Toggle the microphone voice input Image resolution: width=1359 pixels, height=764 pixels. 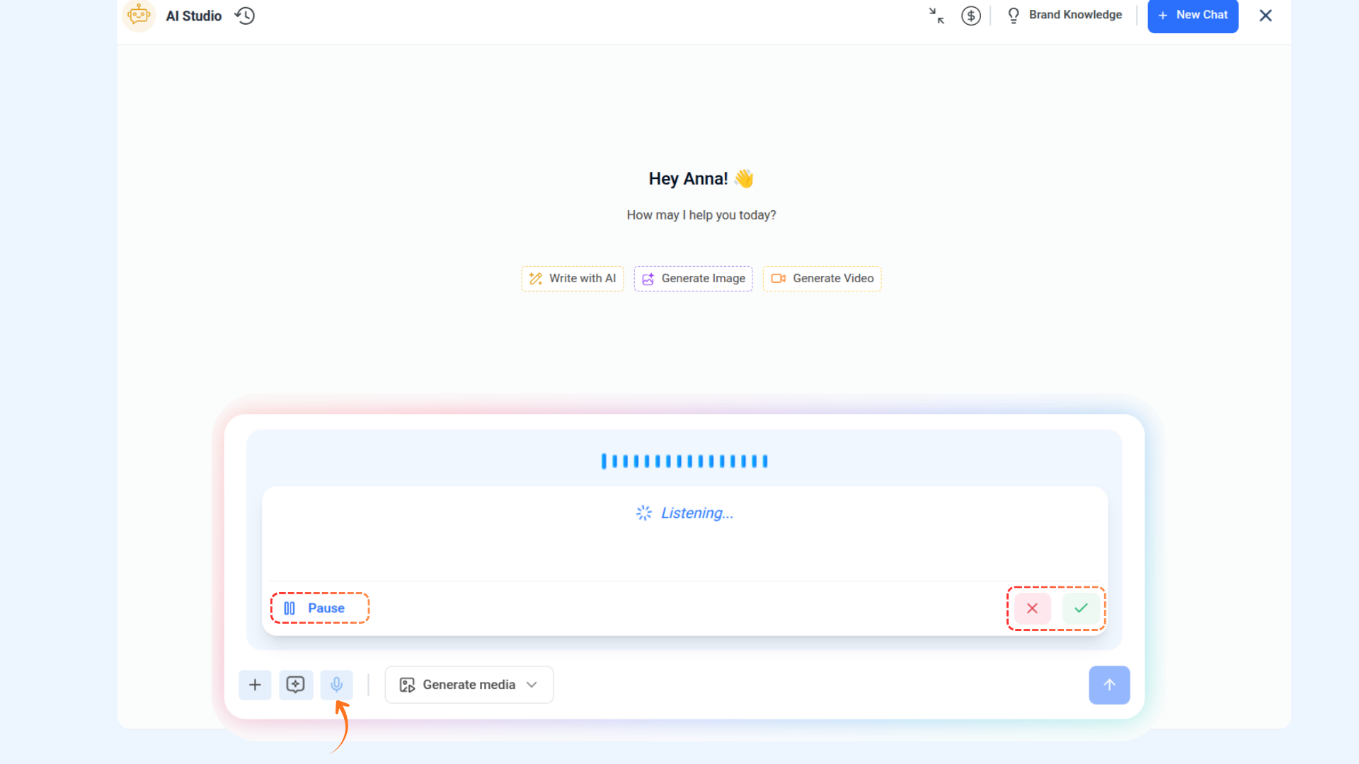337,685
